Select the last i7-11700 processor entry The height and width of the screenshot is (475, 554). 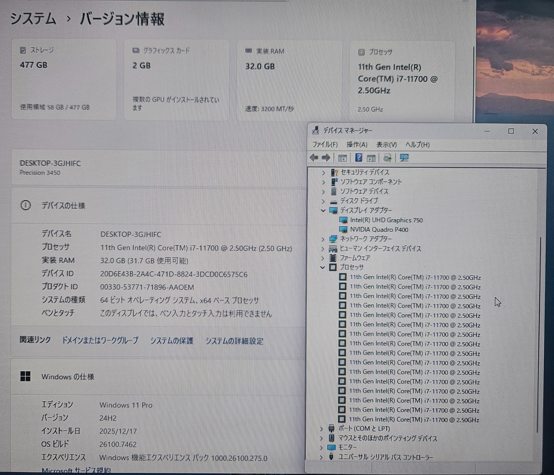tap(414, 420)
